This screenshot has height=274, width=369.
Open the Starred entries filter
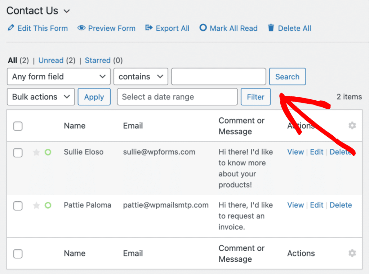click(98, 60)
